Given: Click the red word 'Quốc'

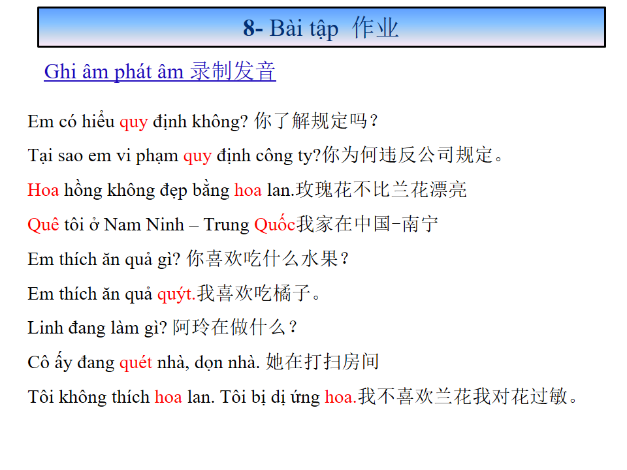Looking at the screenshot, I should coord(274,225).
